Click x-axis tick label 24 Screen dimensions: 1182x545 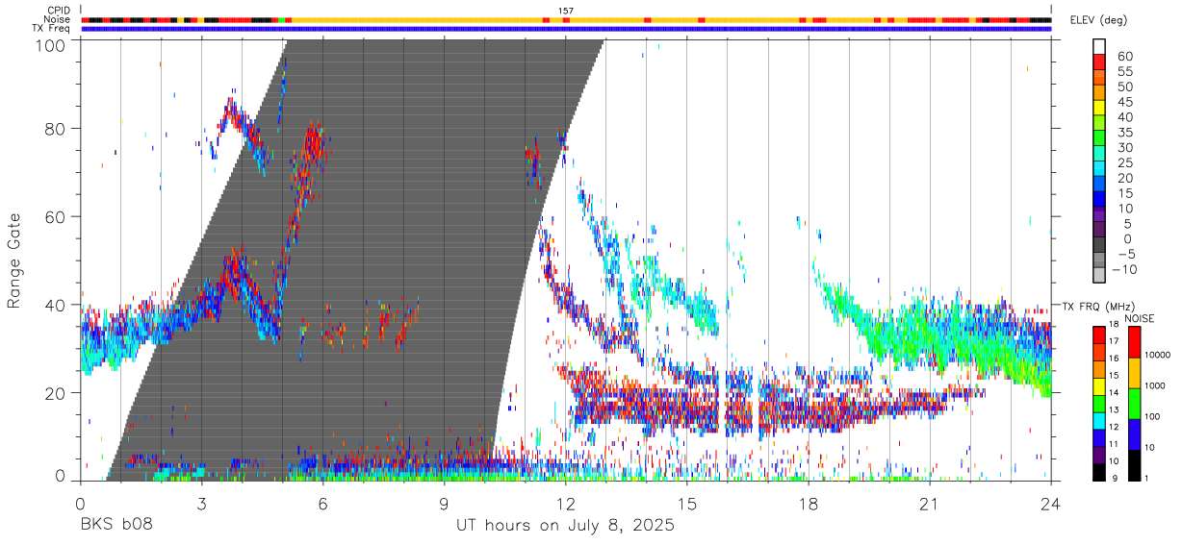coord(1051,502)
